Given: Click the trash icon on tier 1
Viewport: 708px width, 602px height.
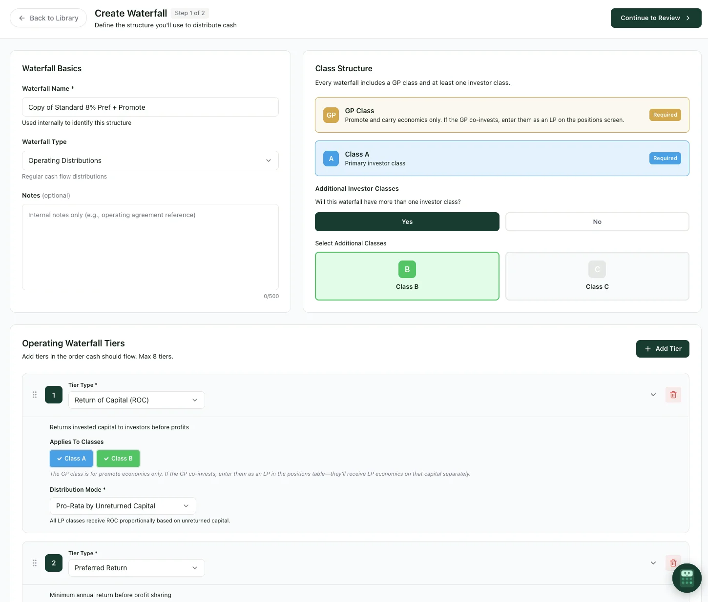Looking at the screenshot, I should tap(673, 395).
